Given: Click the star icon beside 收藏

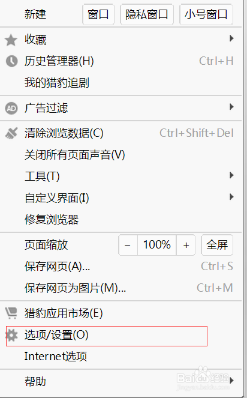Looking at the screenshot, I should [11, 40].
